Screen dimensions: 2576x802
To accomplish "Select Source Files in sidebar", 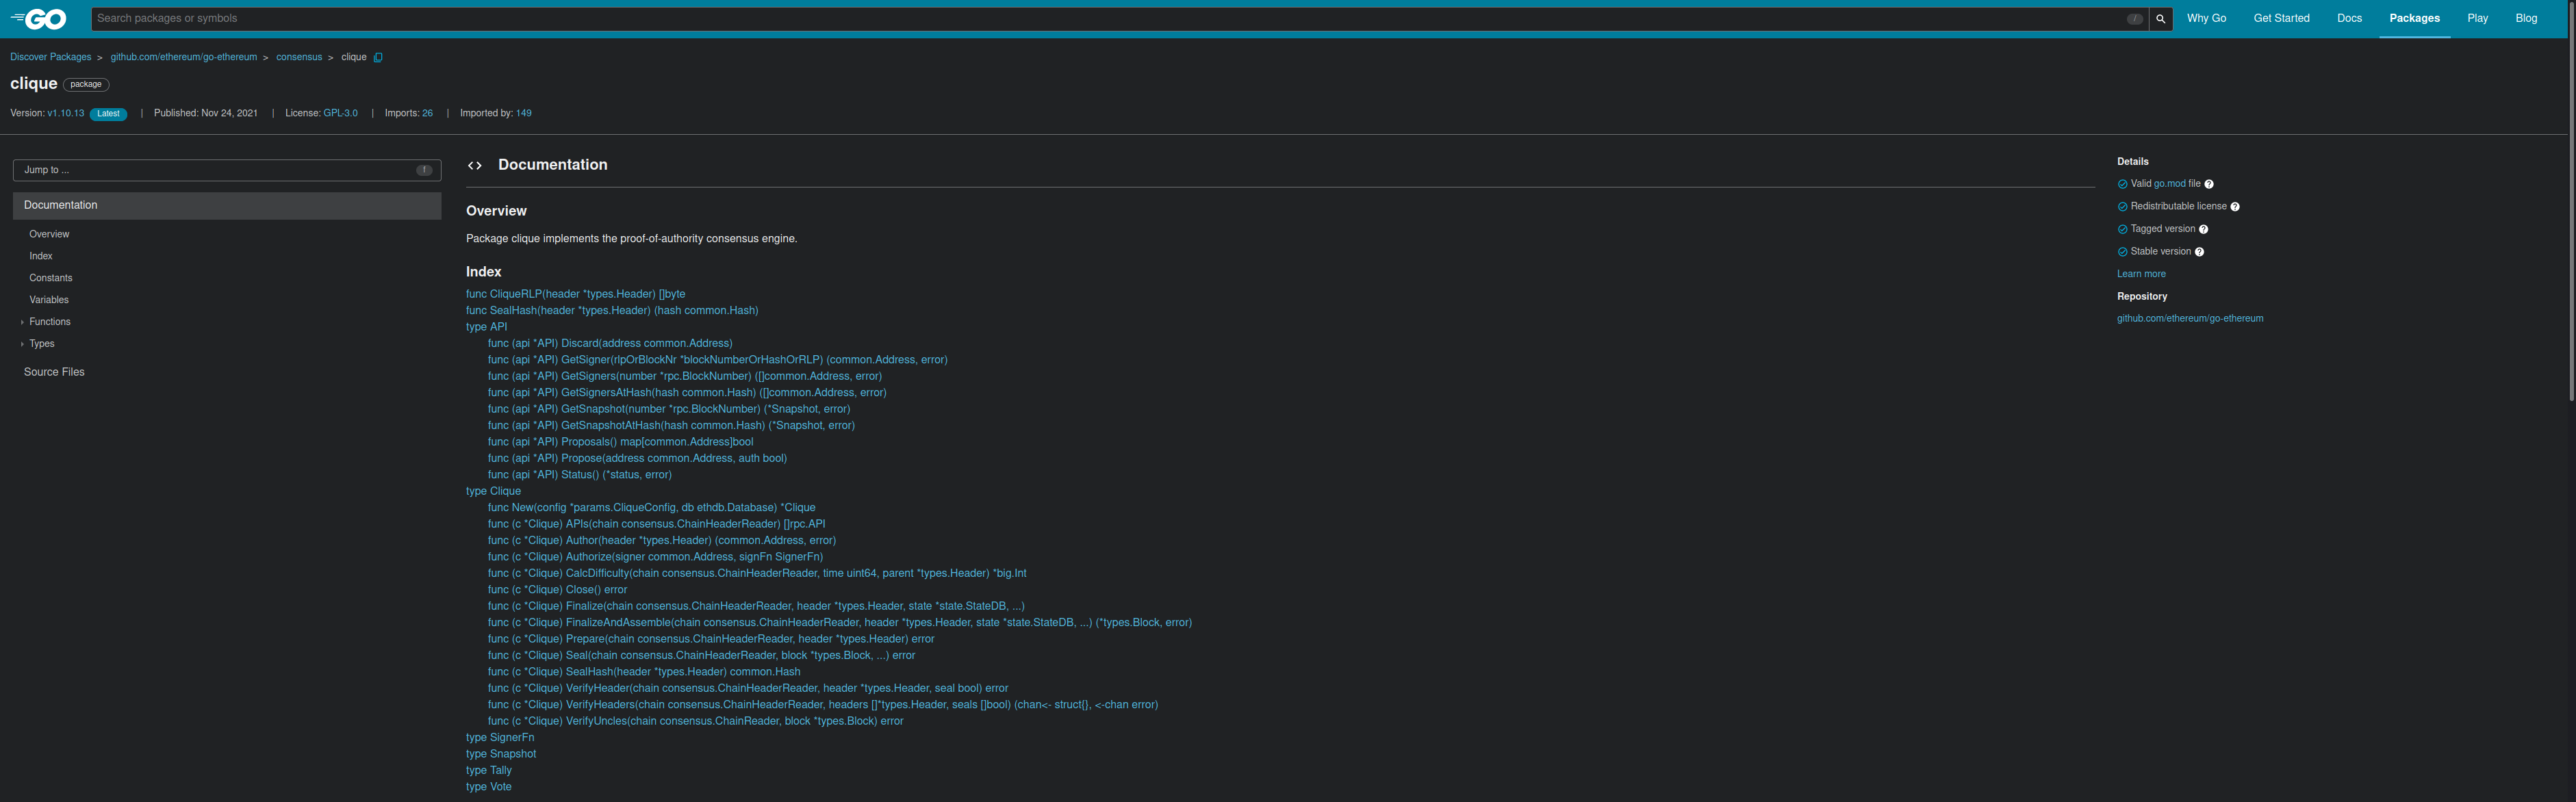I will pyautogui.click(x=54, y=372).
